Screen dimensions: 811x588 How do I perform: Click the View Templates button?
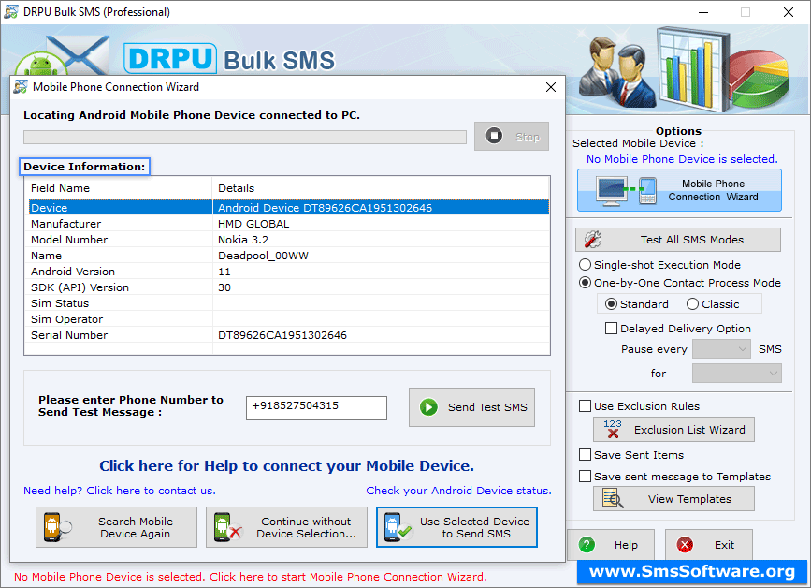coord(673,499)
